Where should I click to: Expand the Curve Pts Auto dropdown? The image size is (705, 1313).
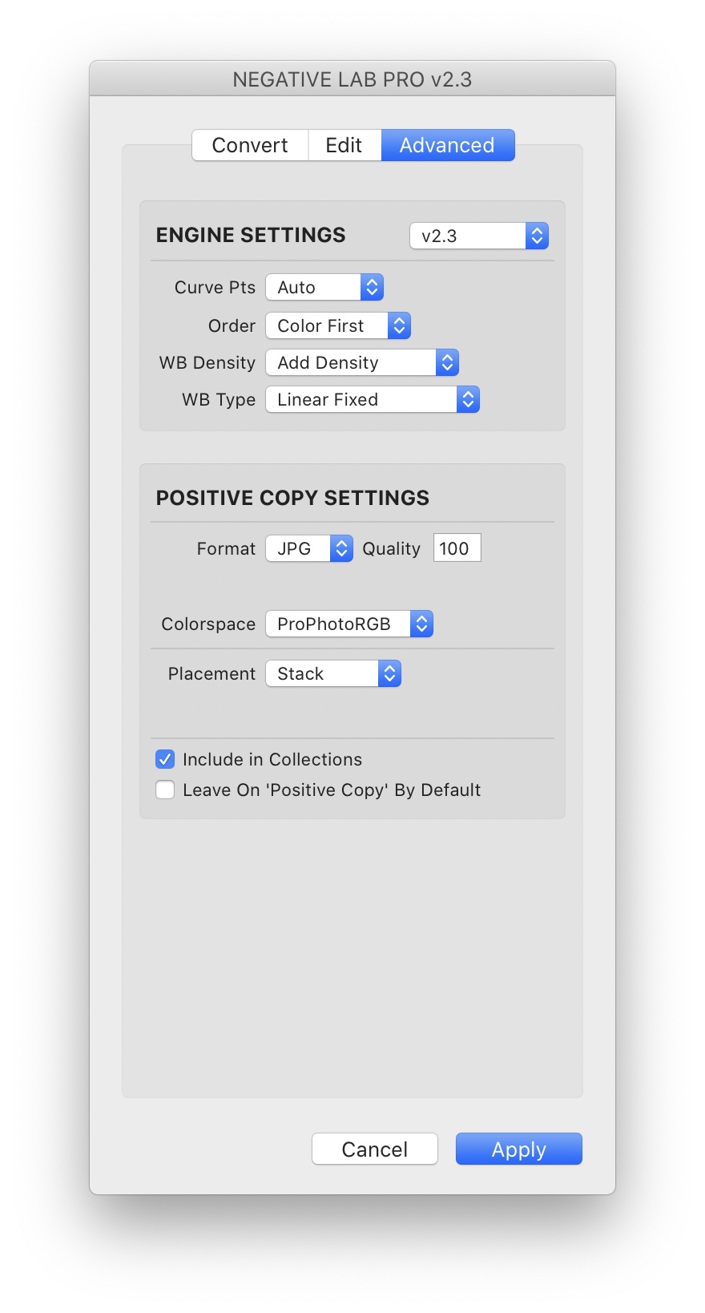(x=324, y=287)
